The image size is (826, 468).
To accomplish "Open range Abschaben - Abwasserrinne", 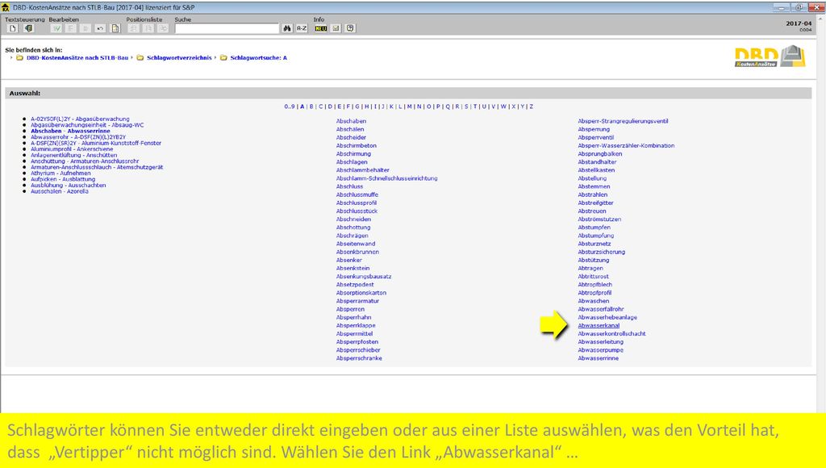I will point(71,132).
